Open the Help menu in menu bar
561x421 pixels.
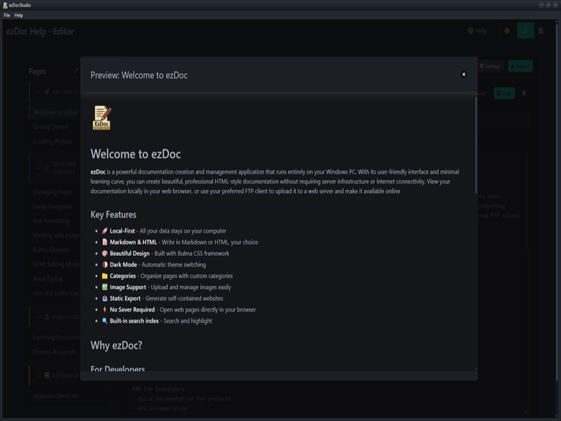pyautogui.click(x=18, y=15)
